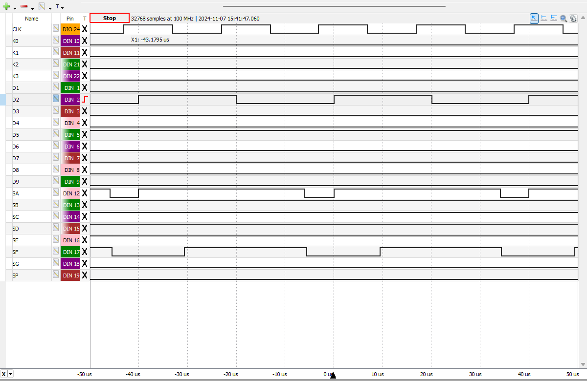Click the edit icon for CLK signal
The height and width of the screenshot is (381, 587).
pyautogui.click(x=56, y=29)
